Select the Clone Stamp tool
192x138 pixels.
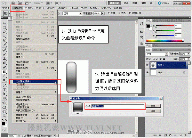pyautogui.click(x=4, y=58)
